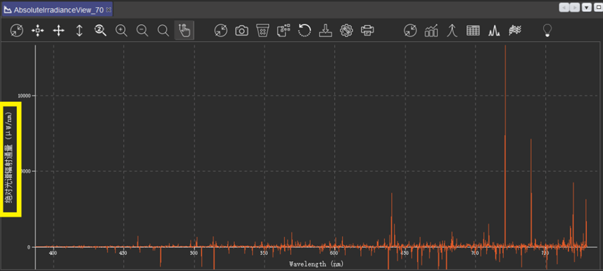The image size is (603, 271).
Task: Open the tab list dropdown arrow
Action: tap(586, 7)
